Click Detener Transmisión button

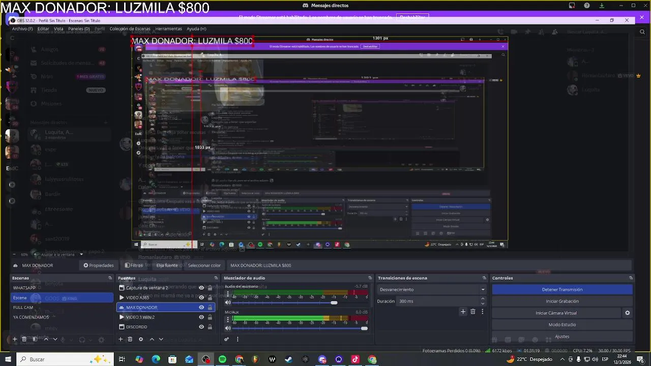pos(562,290)
